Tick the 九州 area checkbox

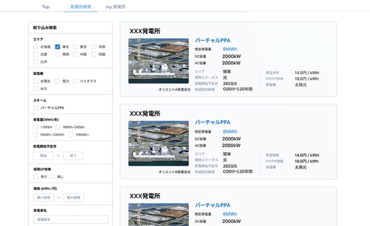(x=36, y=62)
